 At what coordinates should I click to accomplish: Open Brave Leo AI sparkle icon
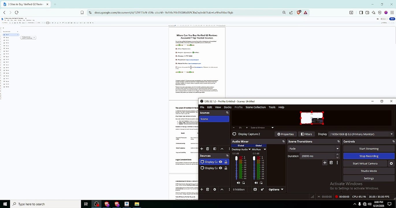click(373, 12)
